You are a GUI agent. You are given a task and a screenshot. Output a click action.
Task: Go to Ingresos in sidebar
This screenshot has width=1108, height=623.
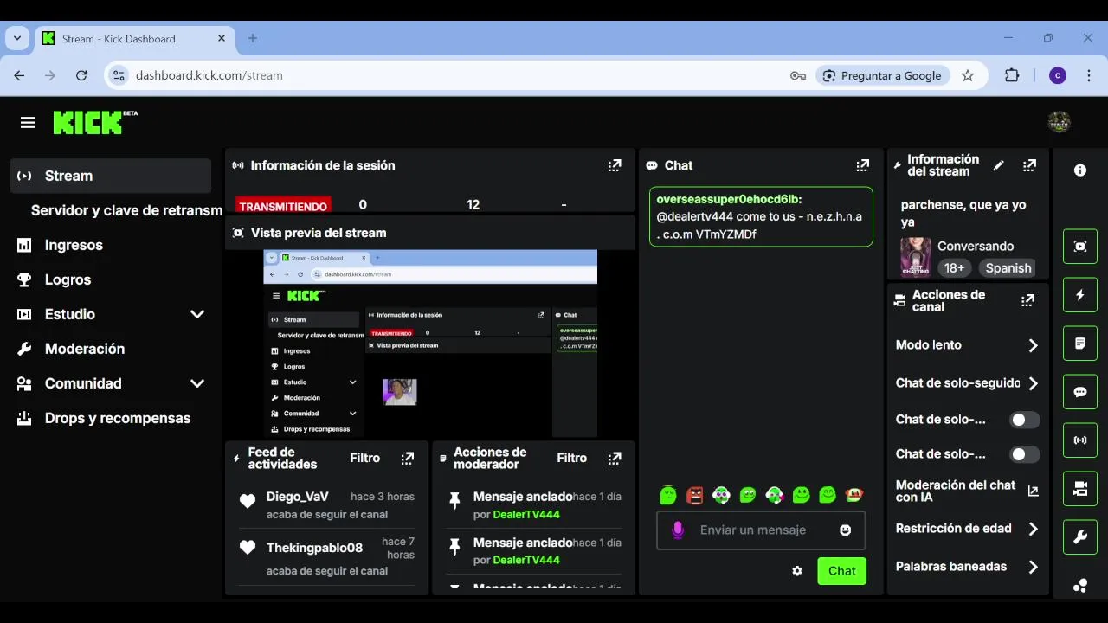click(111, 245)
